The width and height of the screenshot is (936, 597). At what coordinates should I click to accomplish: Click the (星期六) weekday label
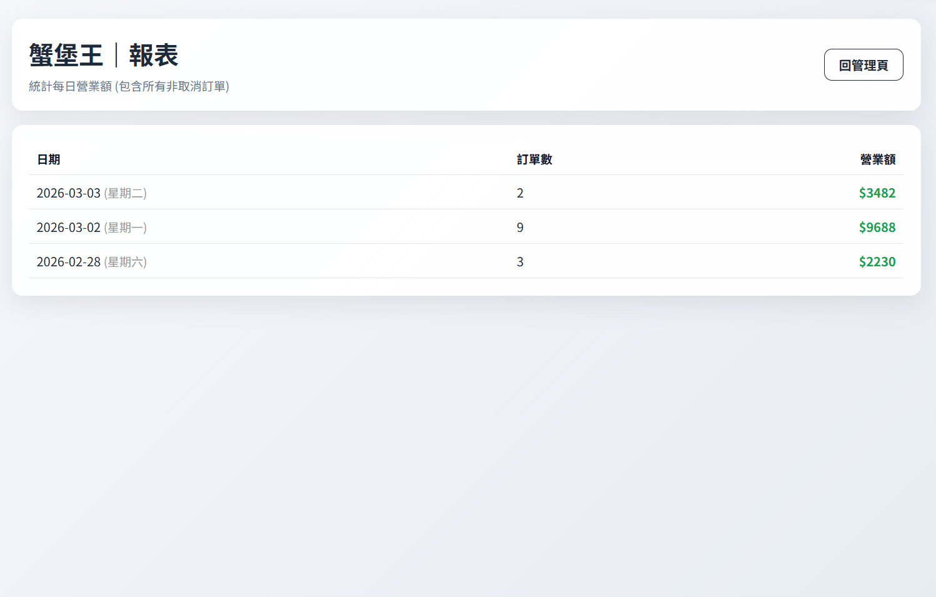[126, 262]
